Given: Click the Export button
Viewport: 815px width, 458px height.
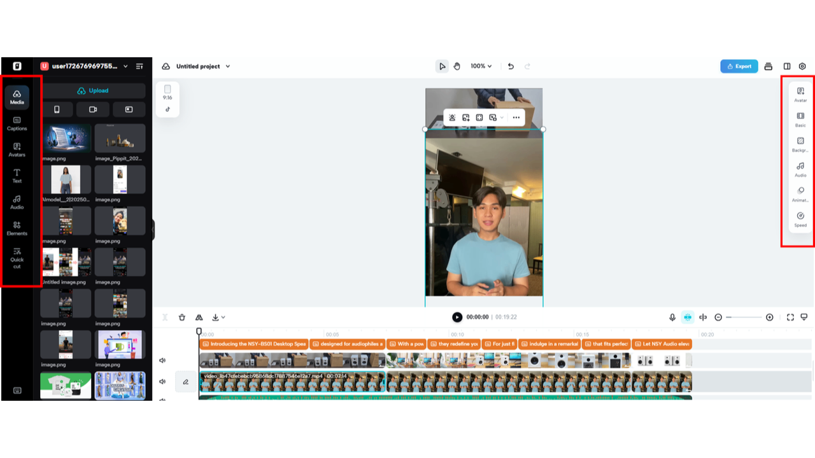Looking at the screenshot, I should [739, 66].
